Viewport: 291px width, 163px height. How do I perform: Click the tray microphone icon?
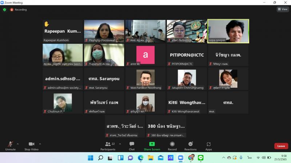pos(241,158)
